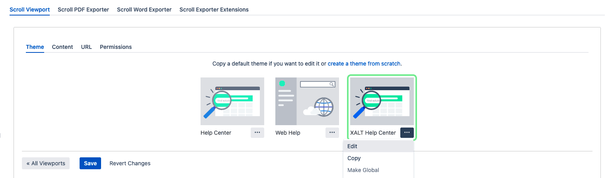Toggle the XALT Help Center options menu

(407, 133)
